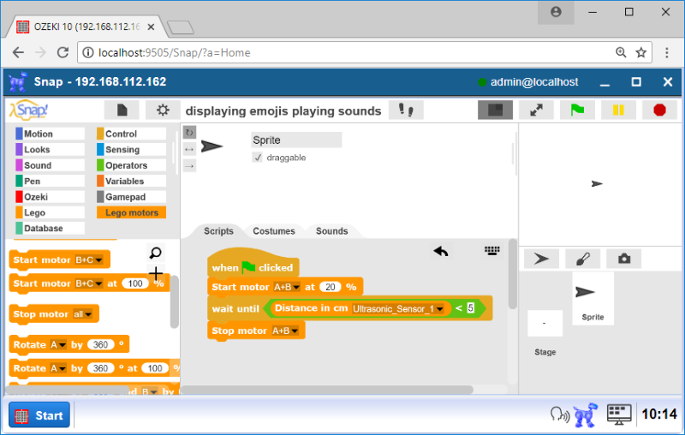Image resolution: width=685 pixels, height=435 pixels.
Task: Click the undo arrow in scripts area
Action: coord(441,251)
